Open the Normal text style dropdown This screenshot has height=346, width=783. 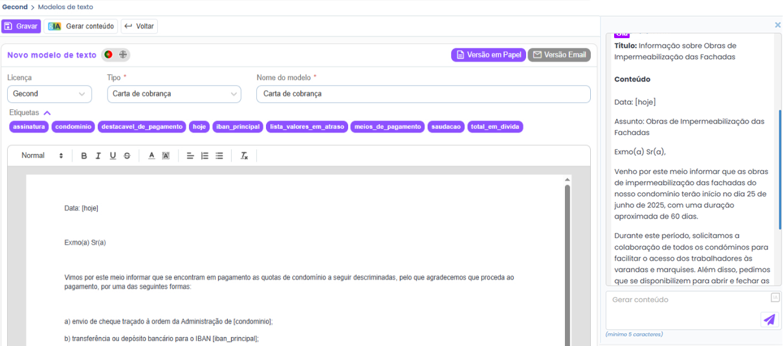[42, 156]
